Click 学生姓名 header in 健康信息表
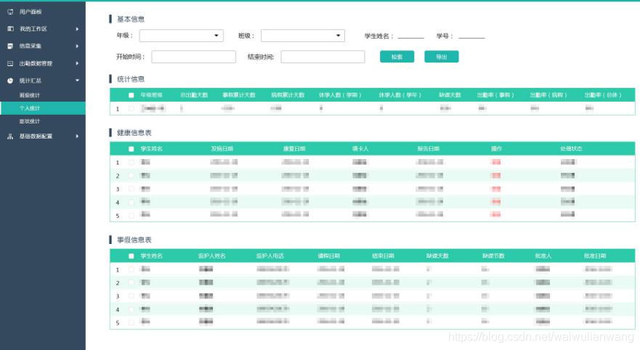The width and height of the screenshot is (640, 350). point(152,150)
